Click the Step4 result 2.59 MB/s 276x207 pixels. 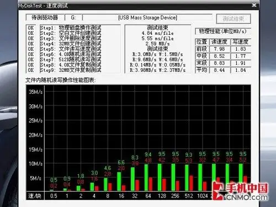pyautogui.click(x=157, y=44)
